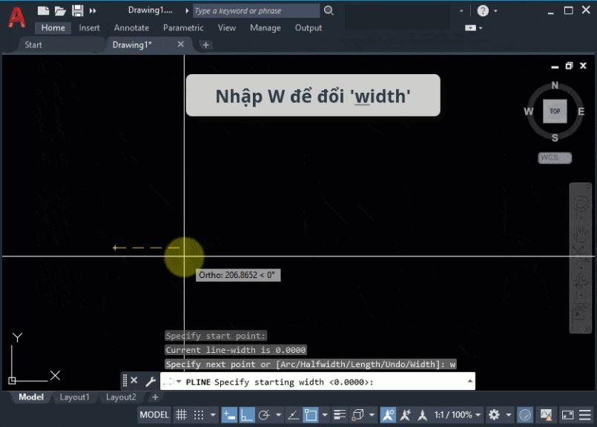Click the search magnifier icon
The image size is (597, 427).
tap(329, 10)
